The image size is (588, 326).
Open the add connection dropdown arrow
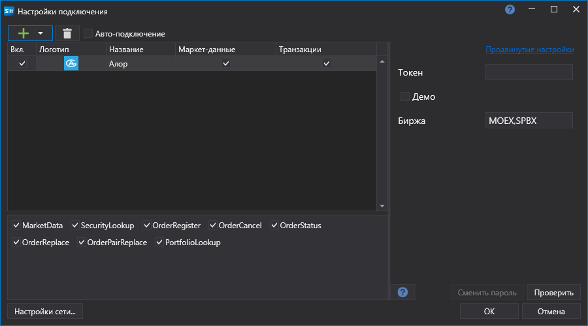41,33
